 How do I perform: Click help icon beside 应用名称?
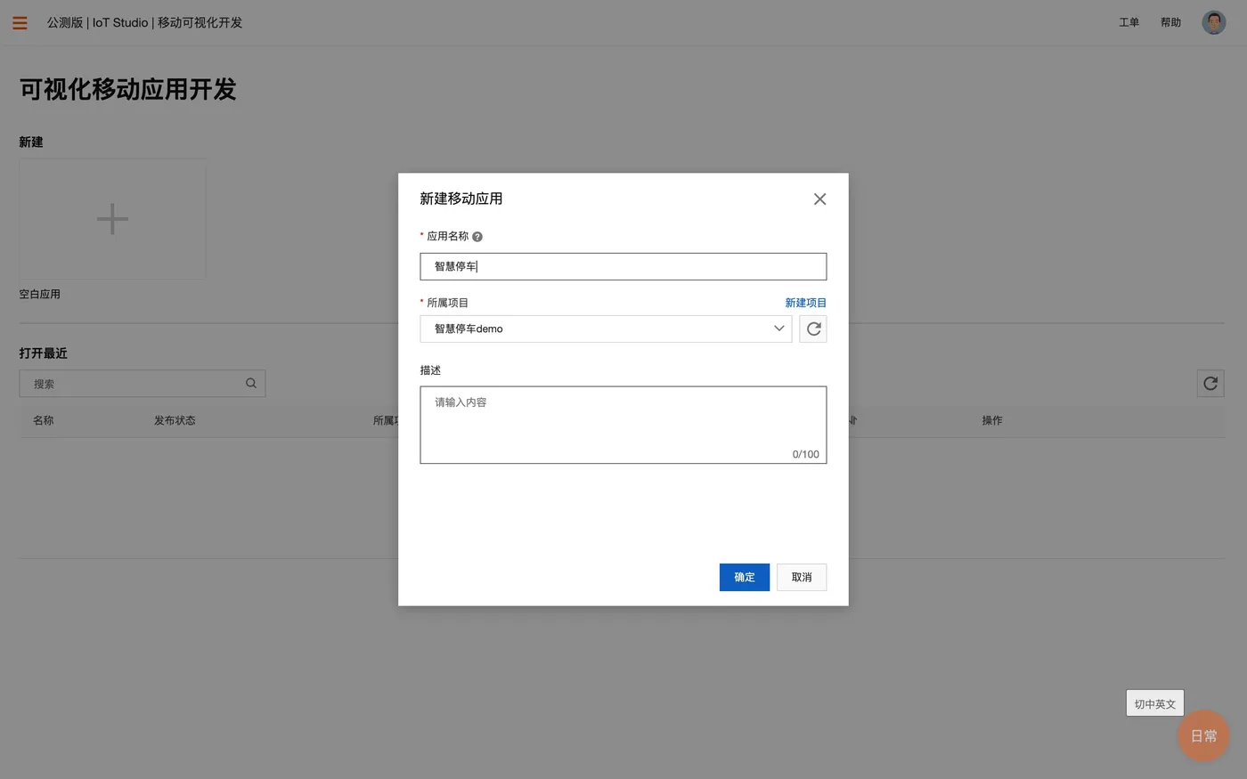coord(477,237)
